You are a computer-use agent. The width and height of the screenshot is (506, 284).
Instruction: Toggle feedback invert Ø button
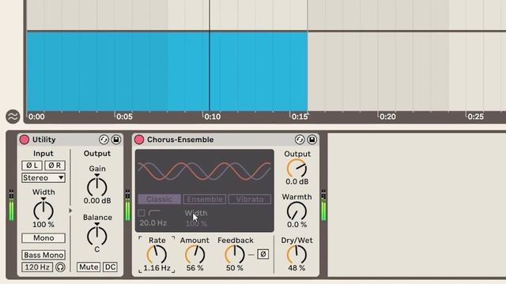tap(262, 254)
